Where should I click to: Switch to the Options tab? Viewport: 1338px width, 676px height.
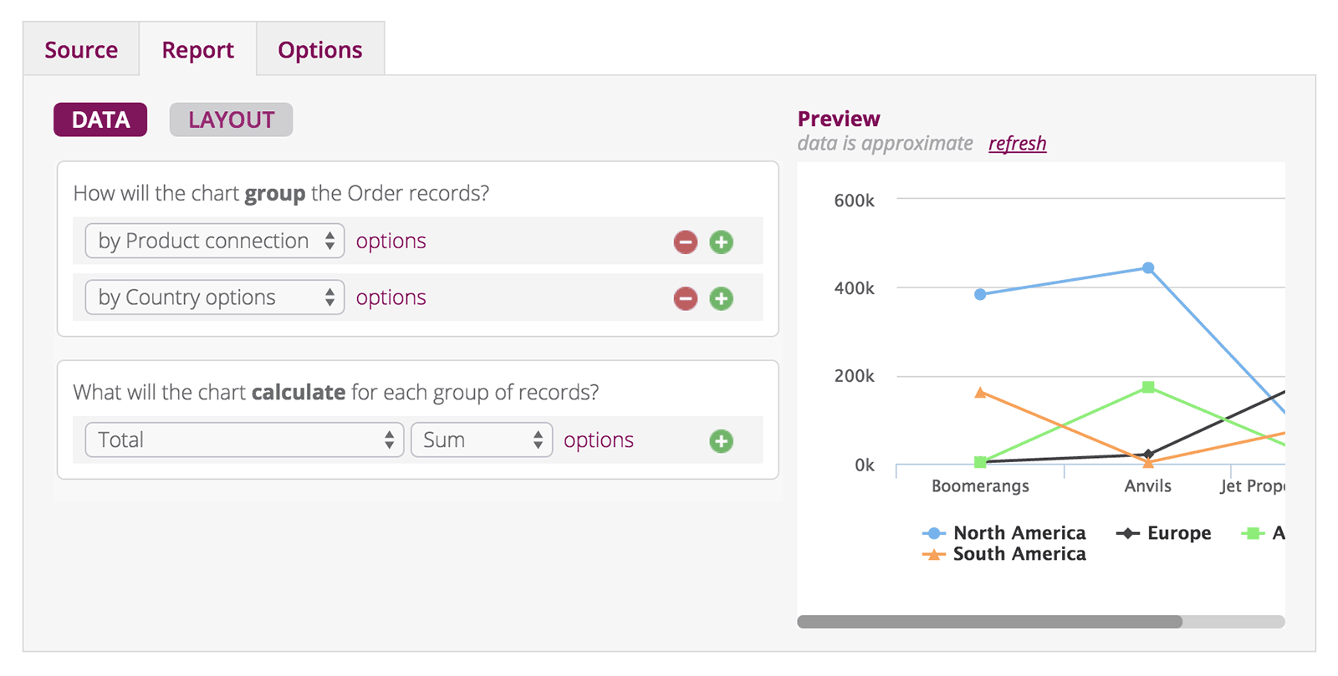(320, 50)
